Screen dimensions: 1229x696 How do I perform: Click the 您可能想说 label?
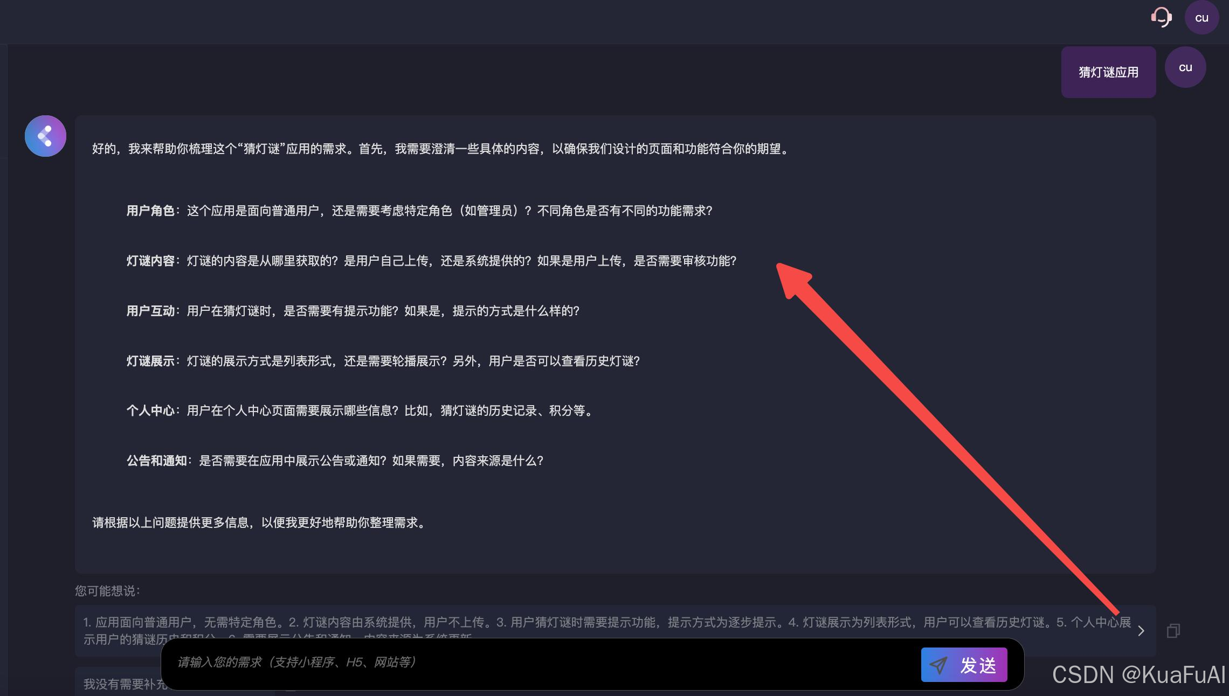tap(107, 591)
